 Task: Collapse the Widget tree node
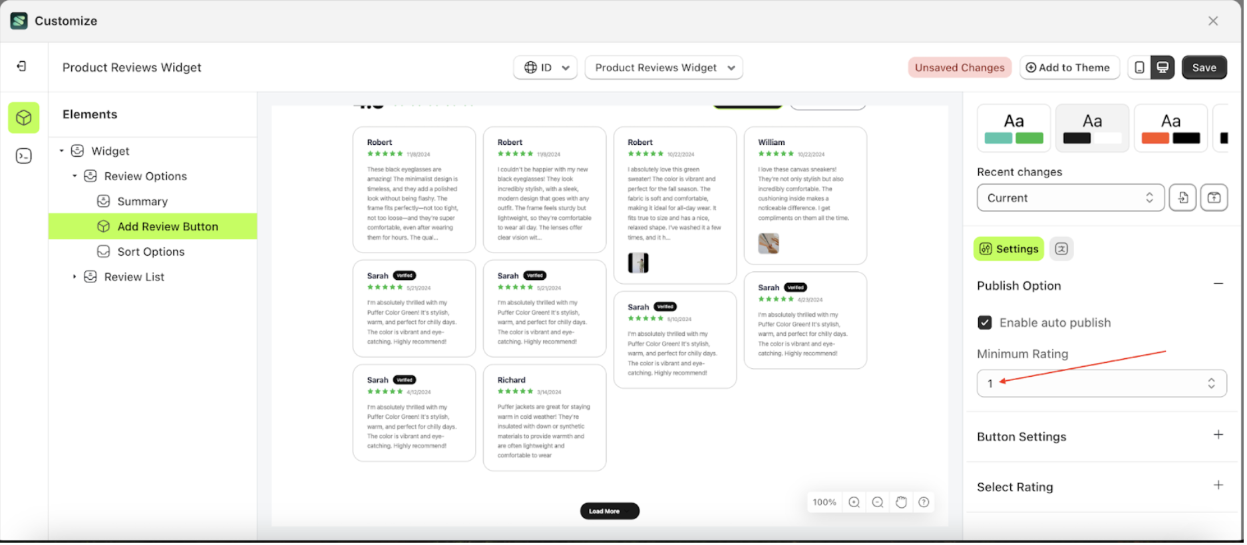(x=62, y=152)
